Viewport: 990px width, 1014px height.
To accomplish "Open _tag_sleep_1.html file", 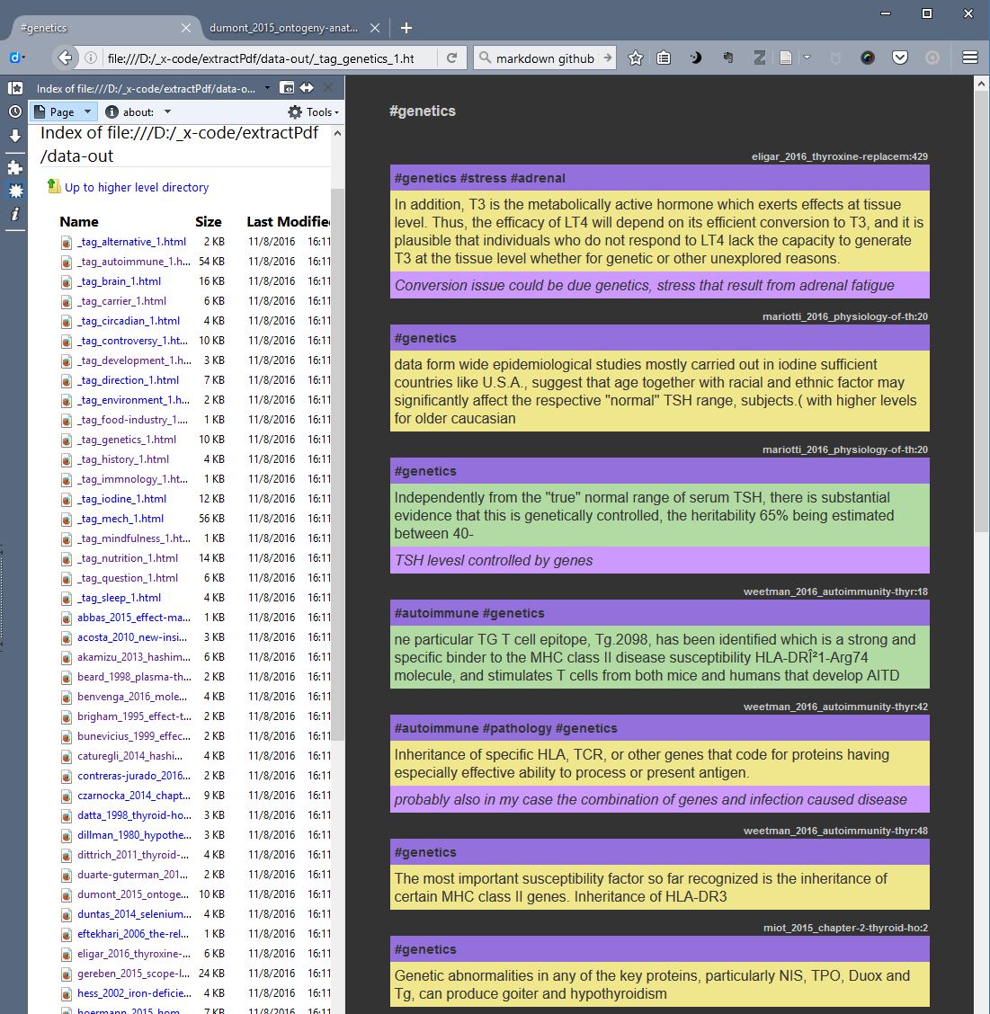I will [x=119, y=598].
